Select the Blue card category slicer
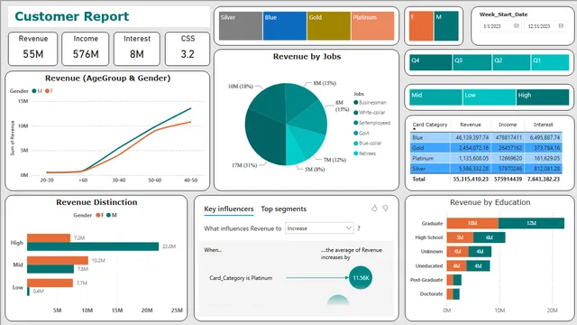The width and height of the screenshot is (577, 325). pos(285,26)
